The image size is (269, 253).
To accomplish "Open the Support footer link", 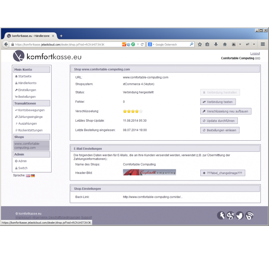I will [x=86, y=217].
